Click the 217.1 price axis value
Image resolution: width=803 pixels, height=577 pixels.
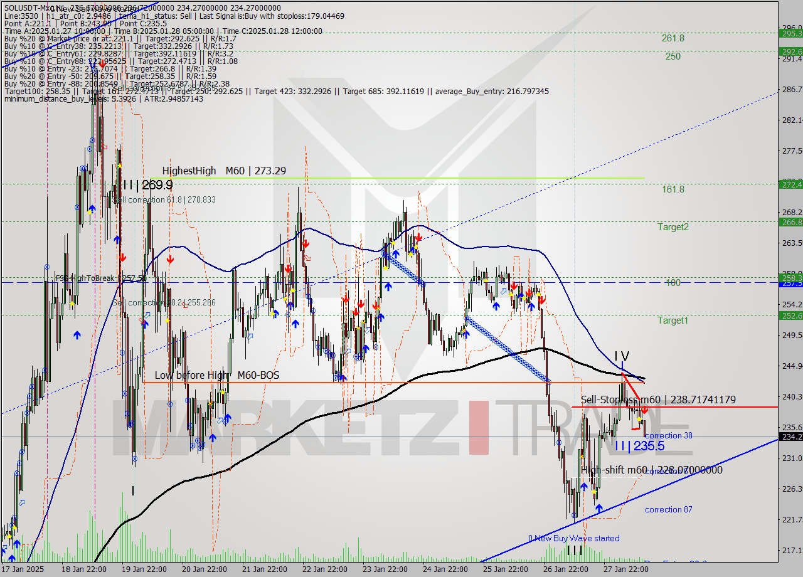point(792,550)
